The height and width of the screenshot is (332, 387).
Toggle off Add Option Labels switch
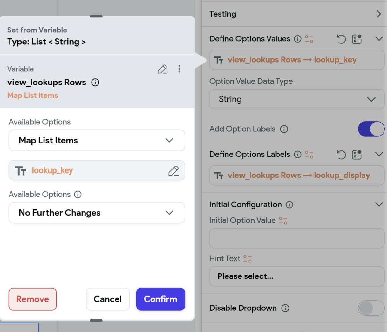coord(371,129)
